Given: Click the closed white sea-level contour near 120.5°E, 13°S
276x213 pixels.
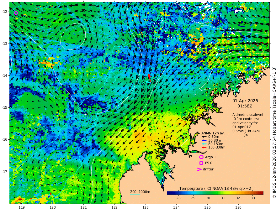Looking at the screenshot, I should [73, 36].
